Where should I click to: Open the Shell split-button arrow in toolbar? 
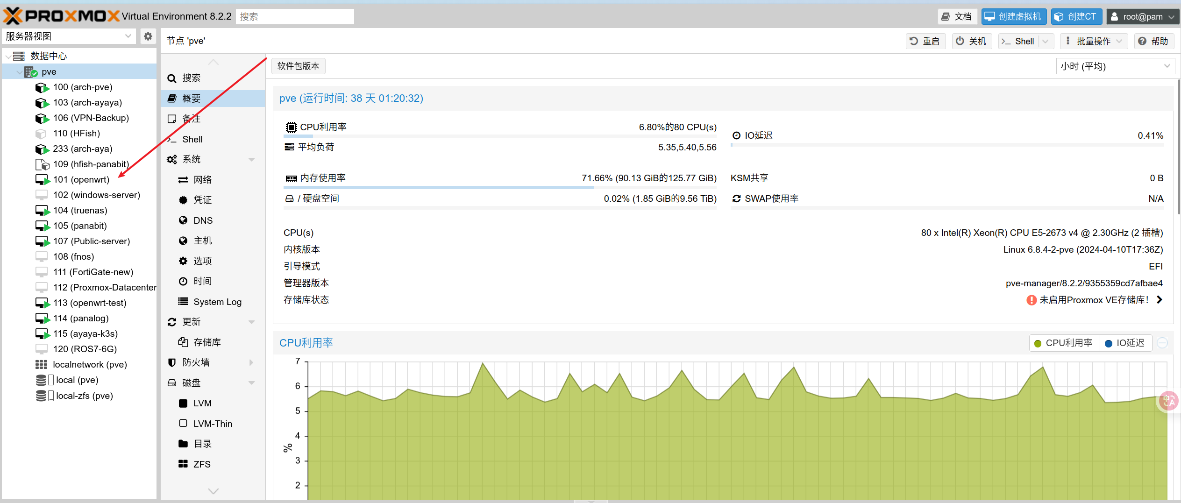(x=1046, y=42)
